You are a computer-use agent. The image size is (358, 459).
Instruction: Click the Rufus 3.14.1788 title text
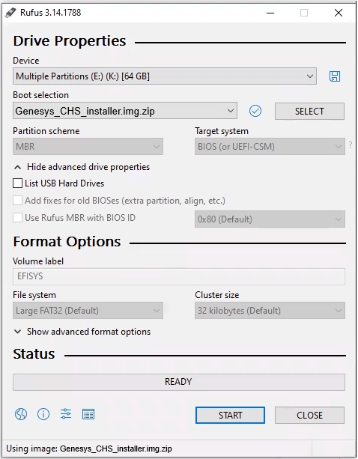pyautogui.click(x=50, y=13)
